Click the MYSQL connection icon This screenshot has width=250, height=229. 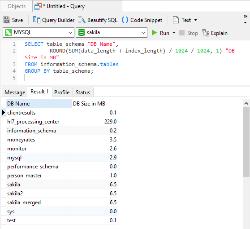[9, 32]
